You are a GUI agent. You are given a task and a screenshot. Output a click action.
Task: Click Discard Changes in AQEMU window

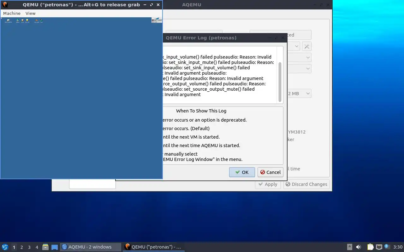coord(306,184)
